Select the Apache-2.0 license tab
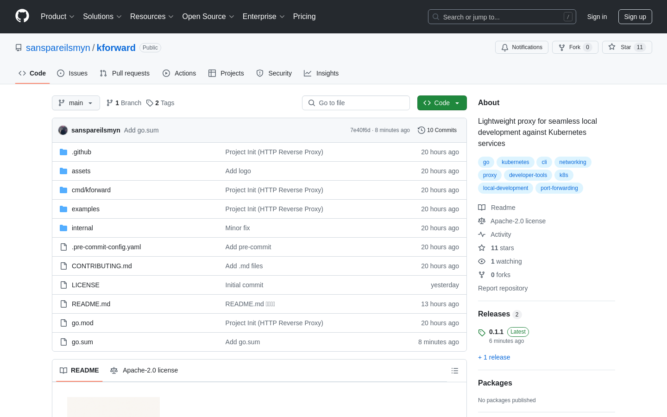Screen dimensions: 667x417 [144, 370]
